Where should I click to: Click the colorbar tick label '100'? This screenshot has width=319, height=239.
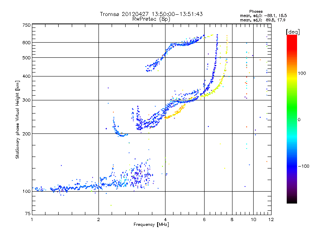click(302, 73)
